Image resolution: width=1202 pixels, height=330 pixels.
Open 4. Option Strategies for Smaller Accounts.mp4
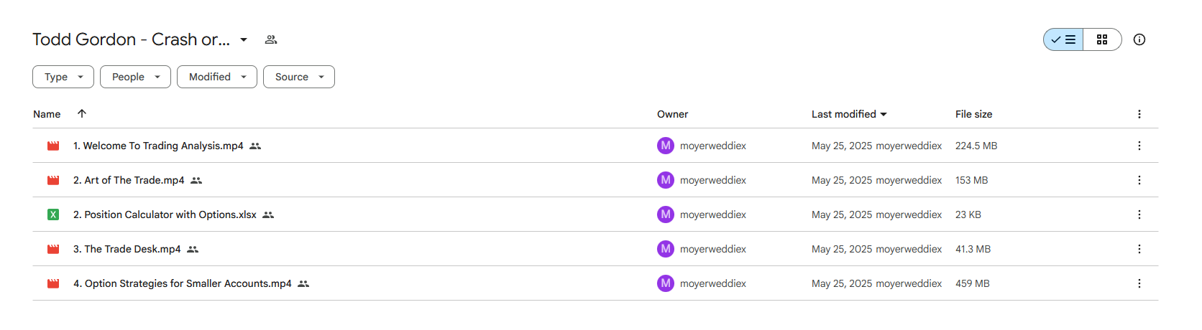[183, 283]
